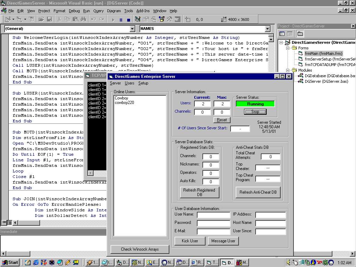Open the Diagram menu
The image size is (356, 267).
114,11
